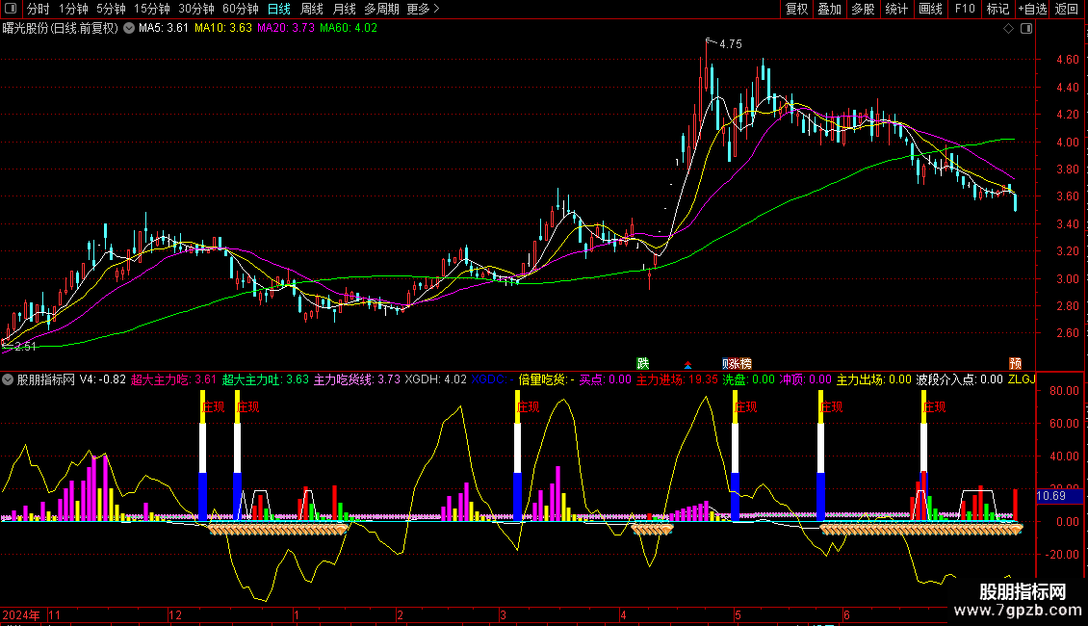Click the red-blue arrow marker icon

tap(687, 365)
